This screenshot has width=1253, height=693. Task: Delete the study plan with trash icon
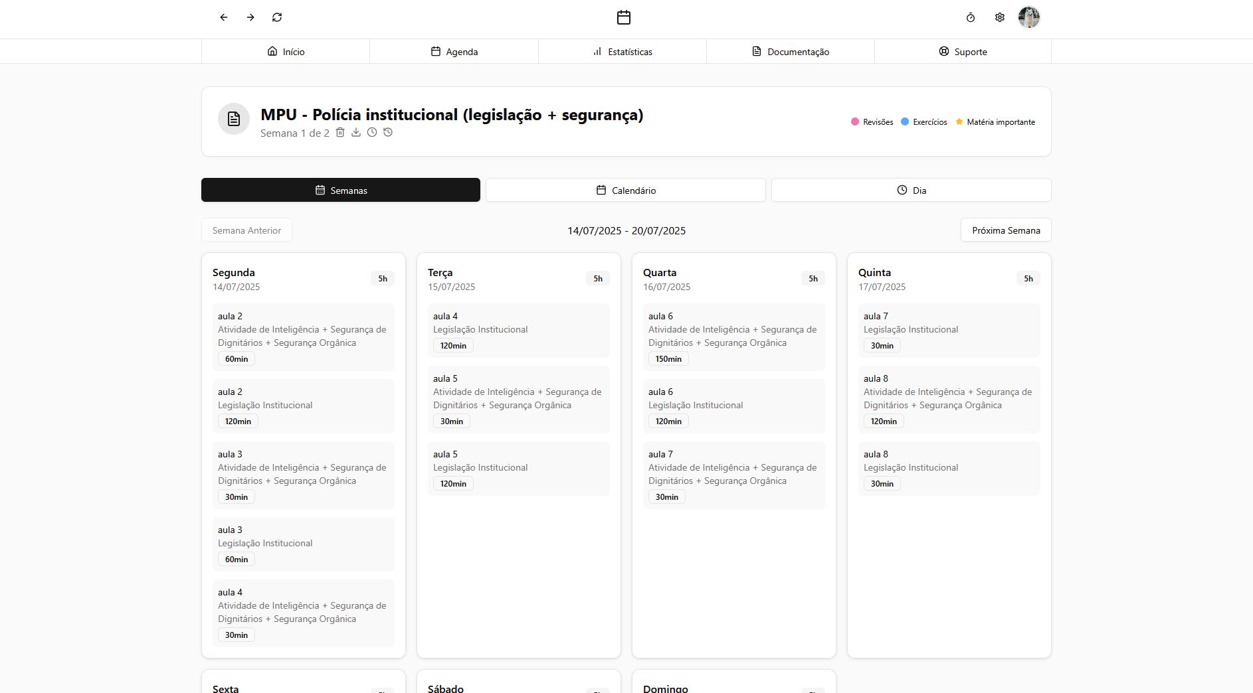[x=340, y=132]
